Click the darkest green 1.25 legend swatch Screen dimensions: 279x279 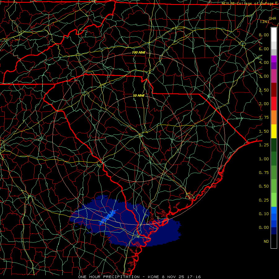point(274,145)
